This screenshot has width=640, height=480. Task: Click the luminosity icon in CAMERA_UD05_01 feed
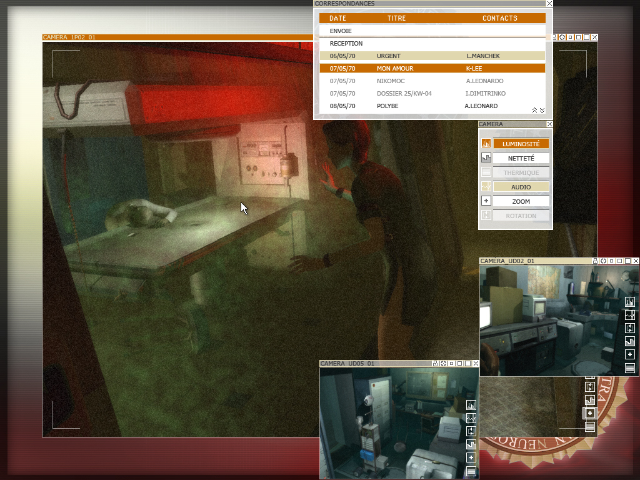pyautogui.click(x=471, y=405)
